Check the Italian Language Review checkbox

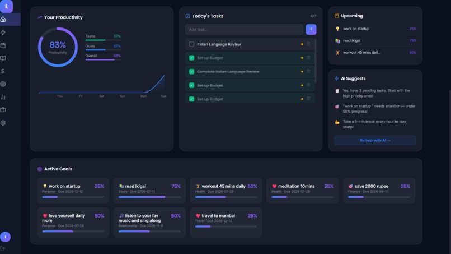[191, 44]
